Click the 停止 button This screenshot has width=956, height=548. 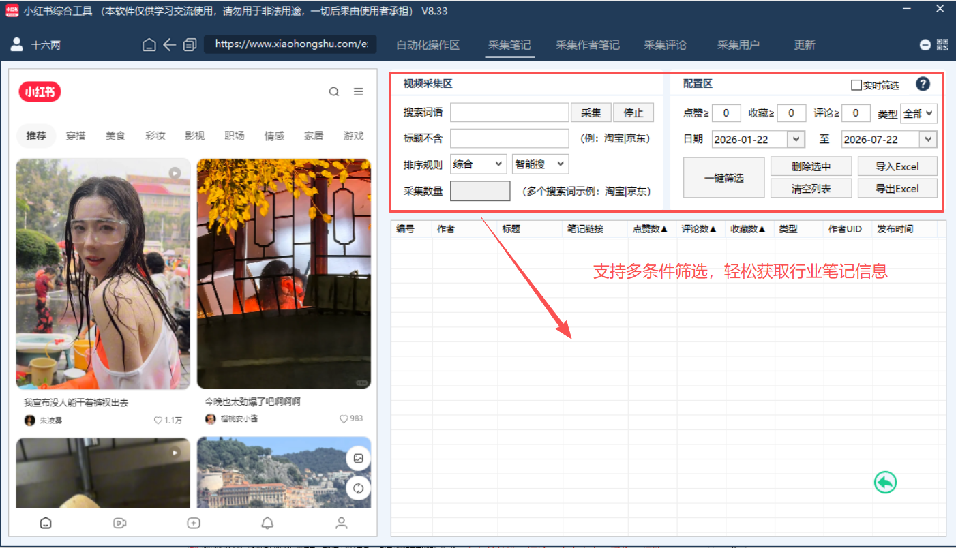633,112
